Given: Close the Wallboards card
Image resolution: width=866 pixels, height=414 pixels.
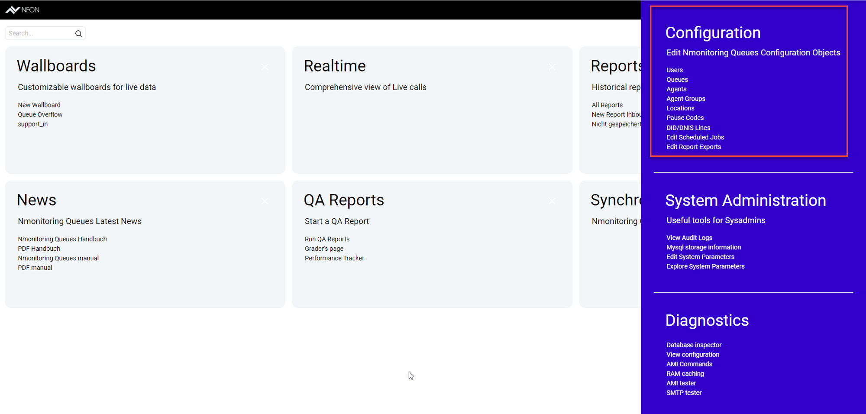Looking at the screenshot, I should coord(265,67).
